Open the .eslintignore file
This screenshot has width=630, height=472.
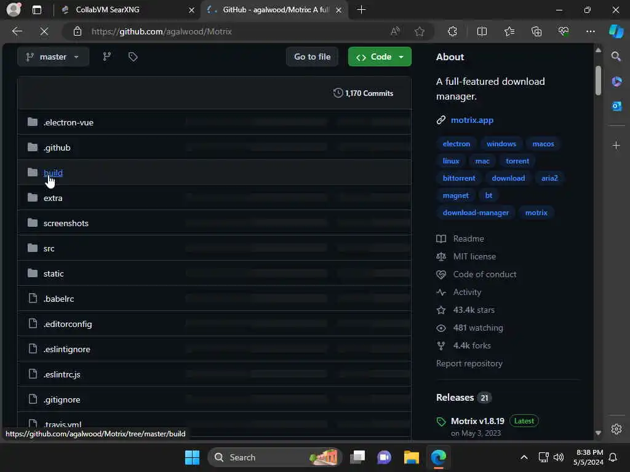(66, 349)
